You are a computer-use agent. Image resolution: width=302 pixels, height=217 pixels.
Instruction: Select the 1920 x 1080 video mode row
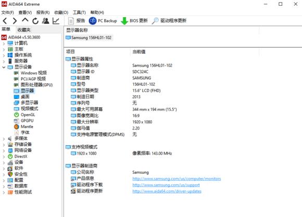(x=84, y=154)
